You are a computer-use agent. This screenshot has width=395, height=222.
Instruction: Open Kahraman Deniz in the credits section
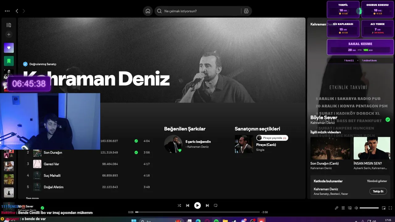coord(326,189)
